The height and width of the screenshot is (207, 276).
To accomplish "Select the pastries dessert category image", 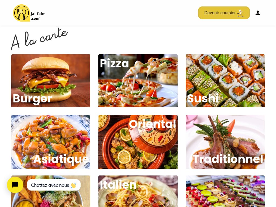I will click(225, 191).
